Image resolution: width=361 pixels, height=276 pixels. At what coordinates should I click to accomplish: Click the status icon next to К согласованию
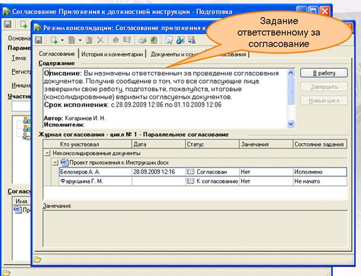pyautogui.click(x=191, y=182)
